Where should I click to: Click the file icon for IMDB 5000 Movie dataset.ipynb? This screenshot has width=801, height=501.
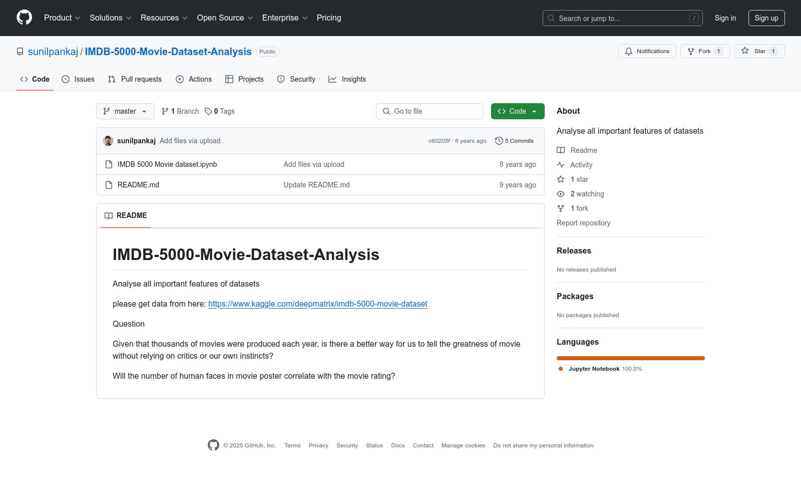coord(109,164)
